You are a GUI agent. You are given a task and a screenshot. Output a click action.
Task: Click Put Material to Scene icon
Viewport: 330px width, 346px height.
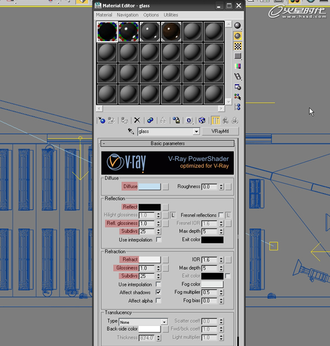[111, 120]
